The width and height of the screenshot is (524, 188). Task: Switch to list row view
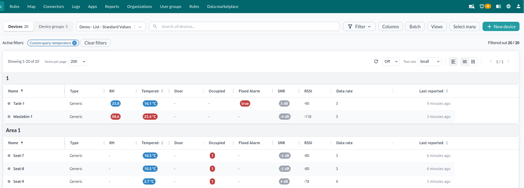click(465, 61)
